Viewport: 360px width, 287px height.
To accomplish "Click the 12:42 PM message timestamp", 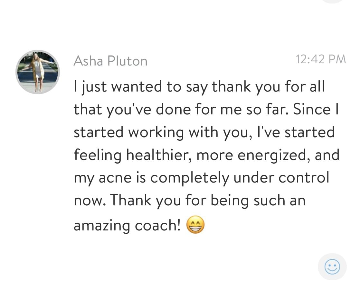I will click(x=321, y=59).
